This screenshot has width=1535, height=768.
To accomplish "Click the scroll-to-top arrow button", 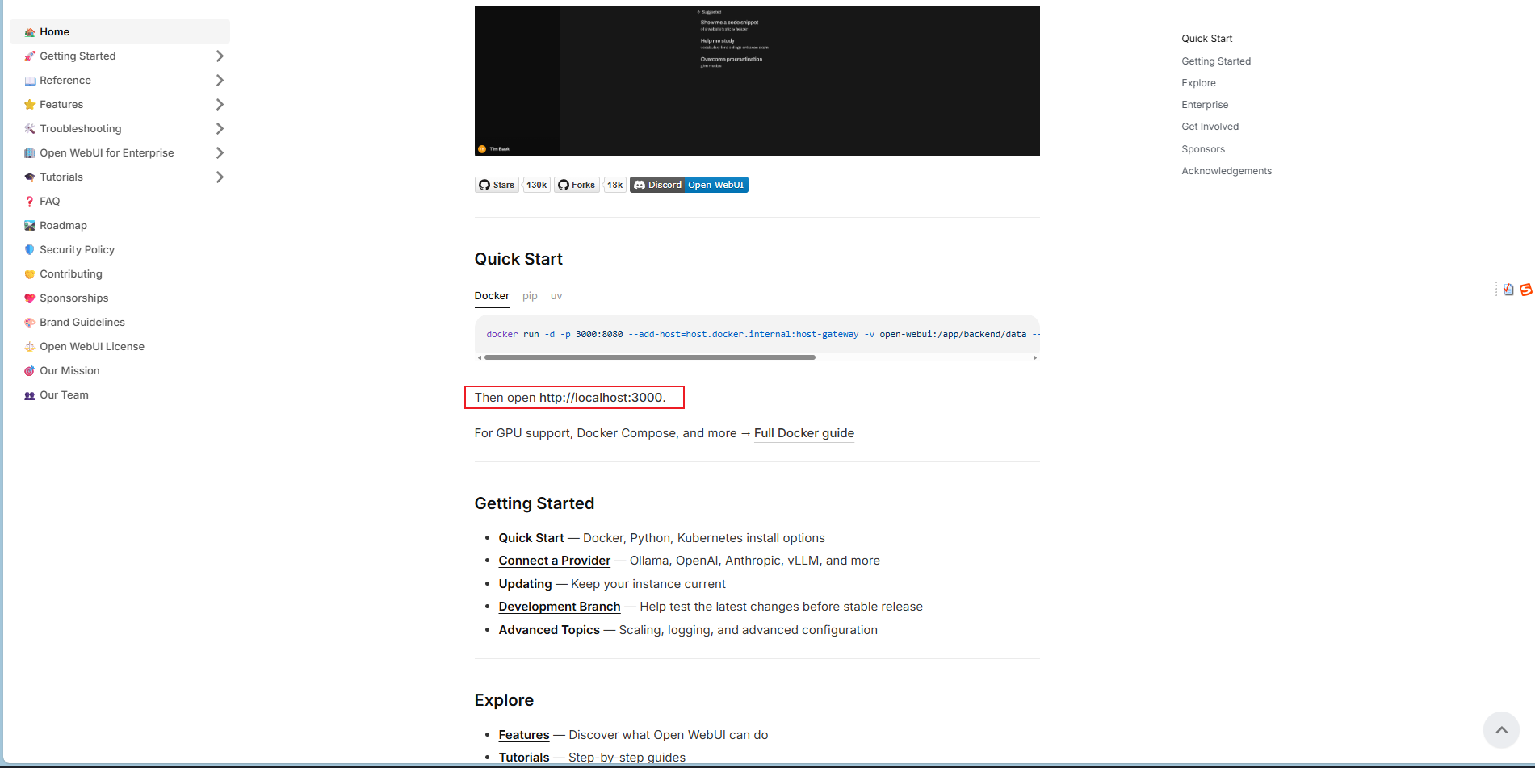I will pos(1501,730).
